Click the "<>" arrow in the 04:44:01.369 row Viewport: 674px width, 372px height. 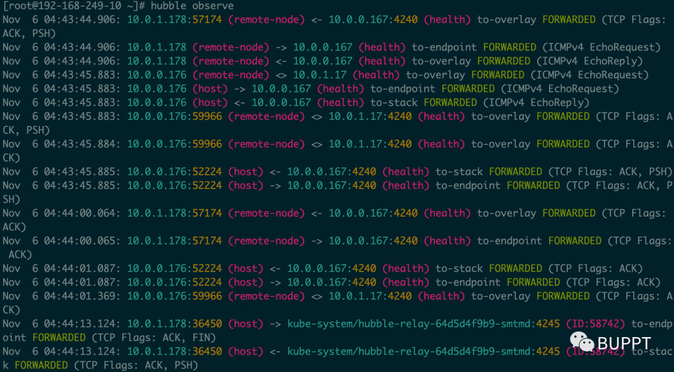(x=317, y=296)
